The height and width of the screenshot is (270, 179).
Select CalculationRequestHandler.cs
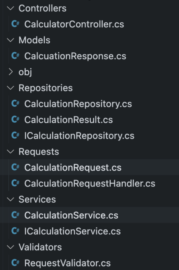point(89,183)
